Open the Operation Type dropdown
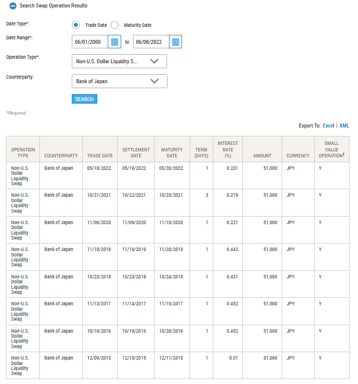The height and width of the screenshot is (384, 358). coord(119,61)
